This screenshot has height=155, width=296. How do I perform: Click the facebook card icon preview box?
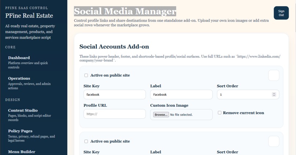(x=274, y=75)
